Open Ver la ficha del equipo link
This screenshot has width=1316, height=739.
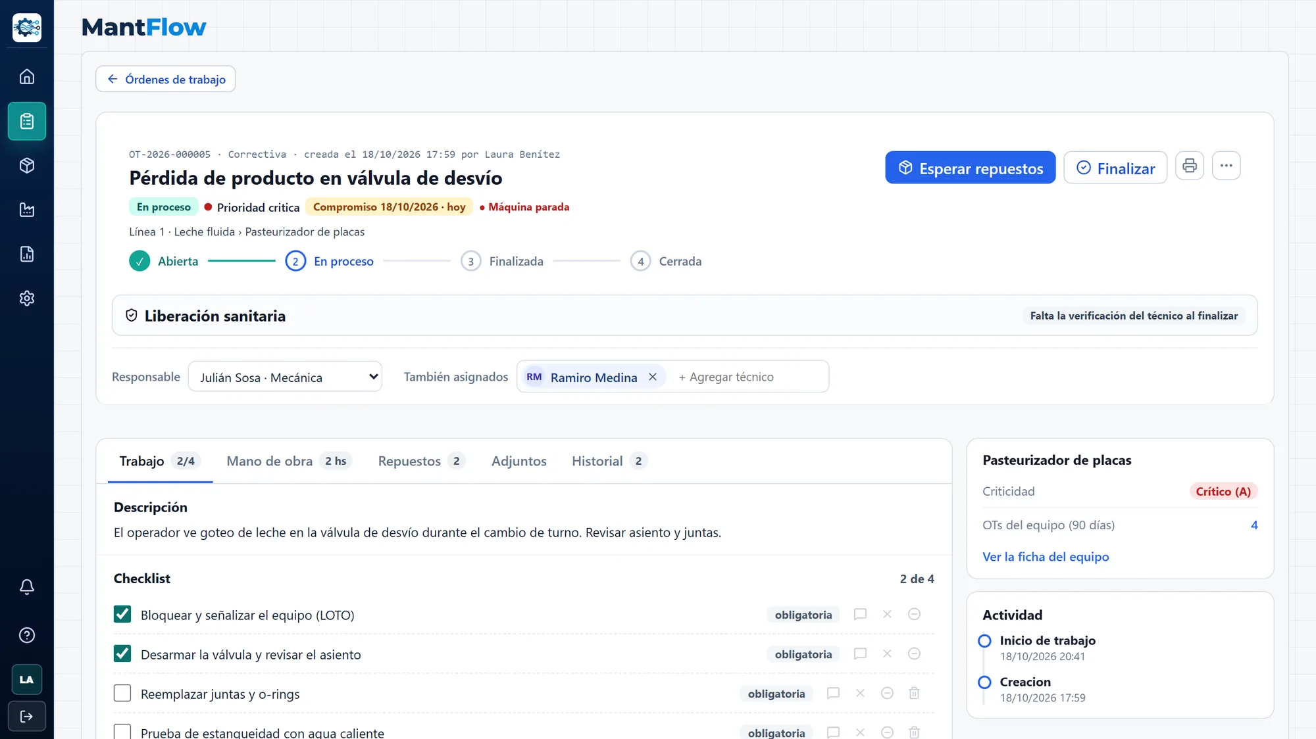coord(1045,557)
